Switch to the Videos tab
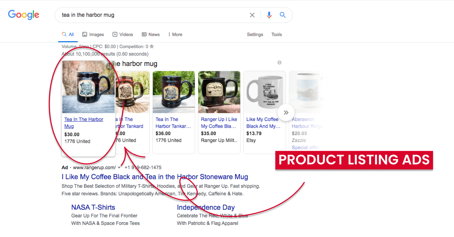Viewport: 454px width, 237px height. pyautogui.click(x=123, y=34)
